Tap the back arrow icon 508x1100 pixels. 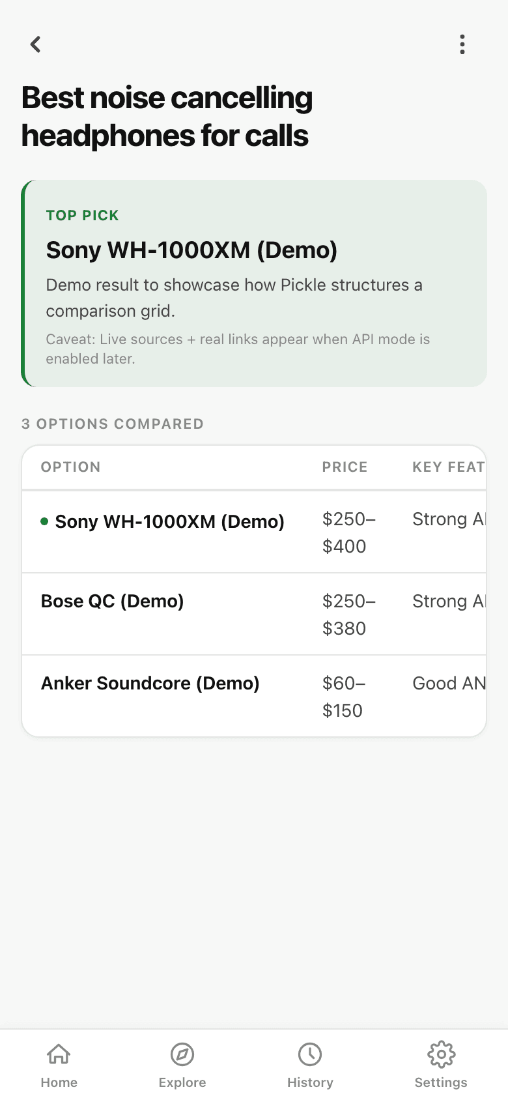[x=36, y=44]
